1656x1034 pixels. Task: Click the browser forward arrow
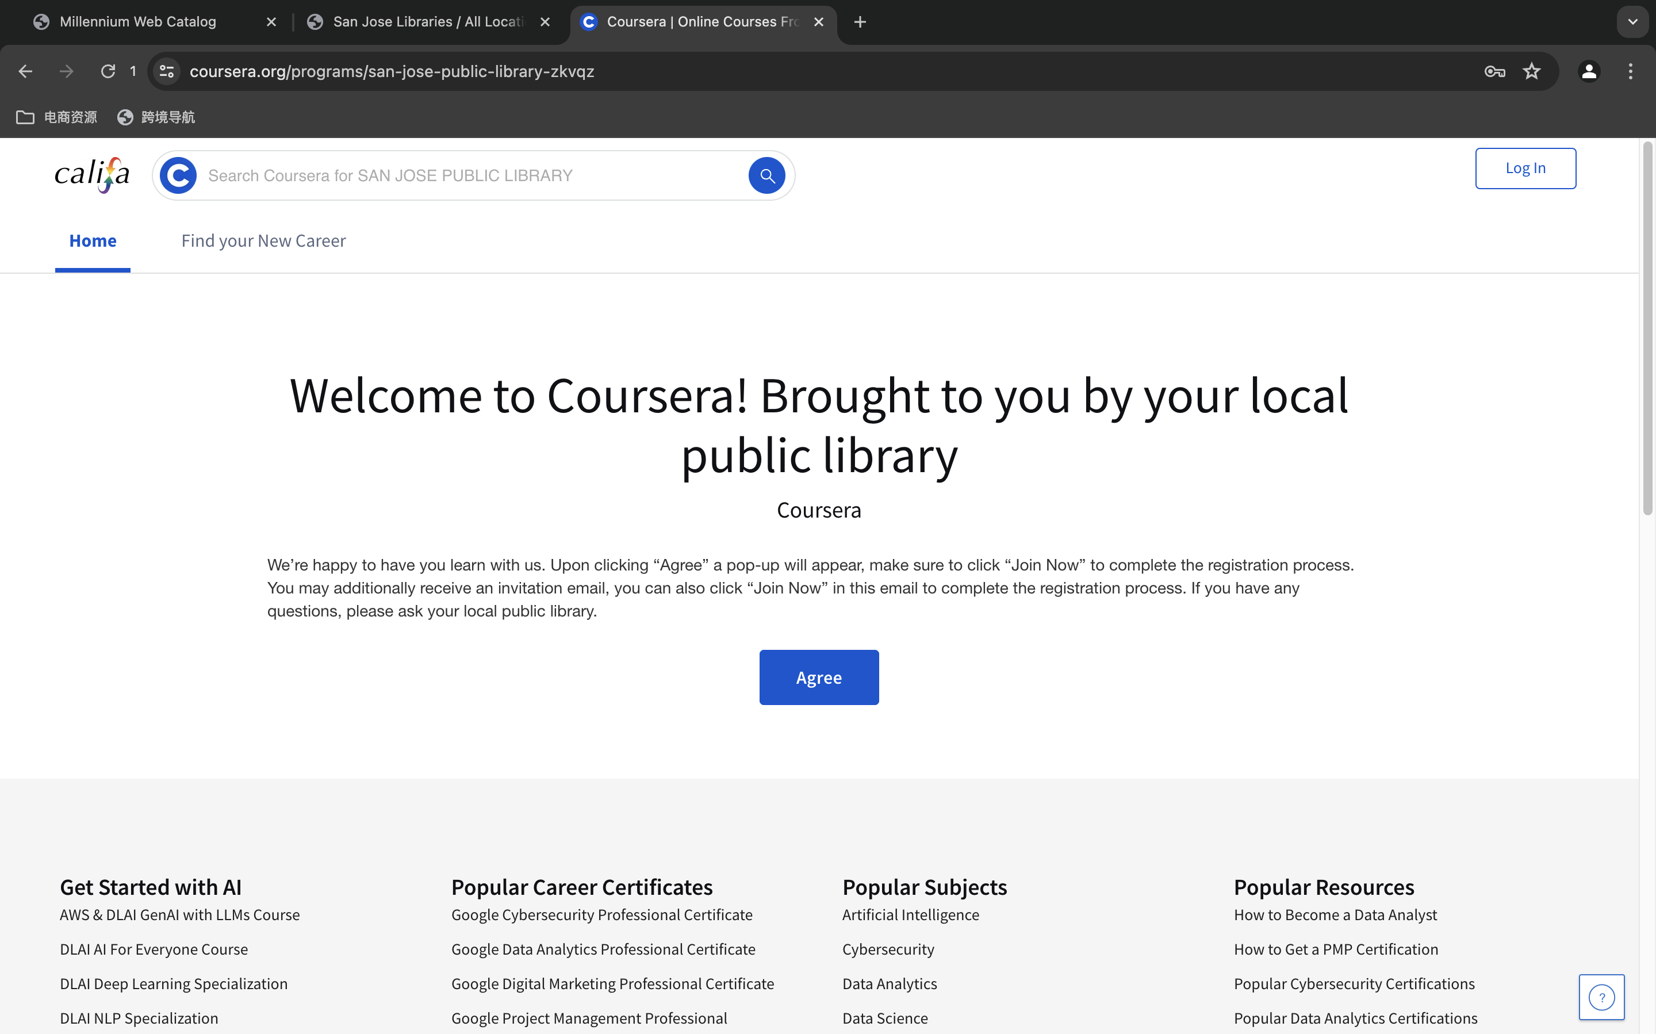click(66, 71)
